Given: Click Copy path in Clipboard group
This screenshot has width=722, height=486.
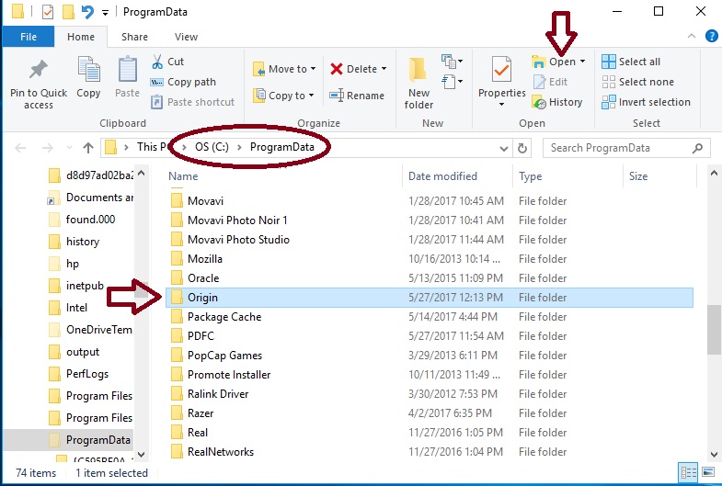Looking at the screenshot, I should [x=183, y=82].
